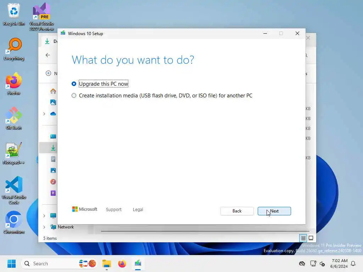Screen dimensions: 363x272
Task: Click the Next button in Setup
Action: (274, 211)
